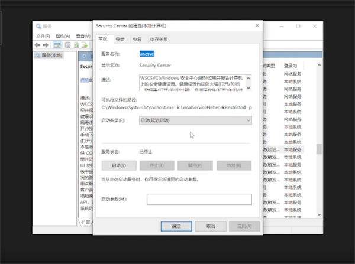Click the "(延迟..." startup cell in services list
Viewport: 355px width, 264px height.
(x=272, y=149)
